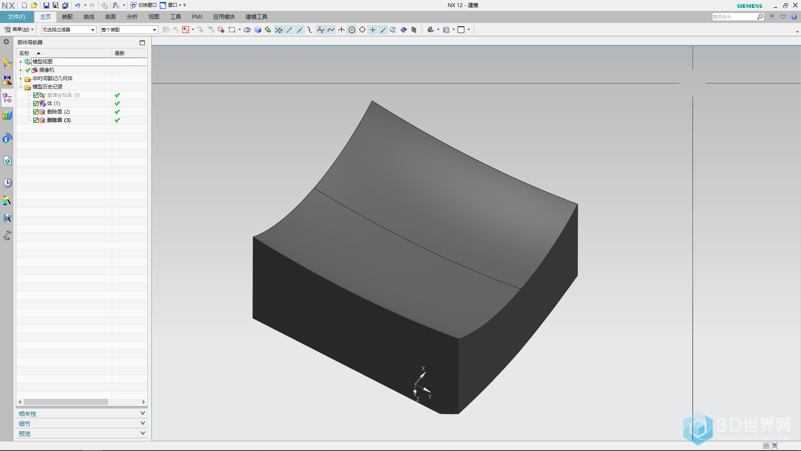This screenshot has height=451, width=801.
Task: Switch to the 分析 tab
Action: (132, 17)
